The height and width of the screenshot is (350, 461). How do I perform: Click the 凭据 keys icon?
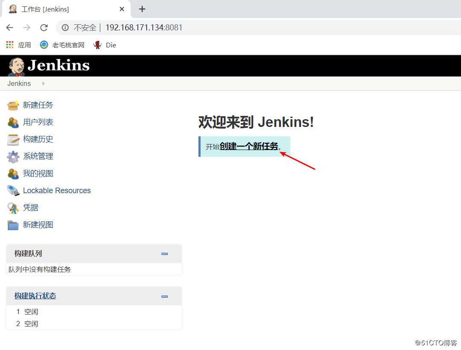(13, 208)
